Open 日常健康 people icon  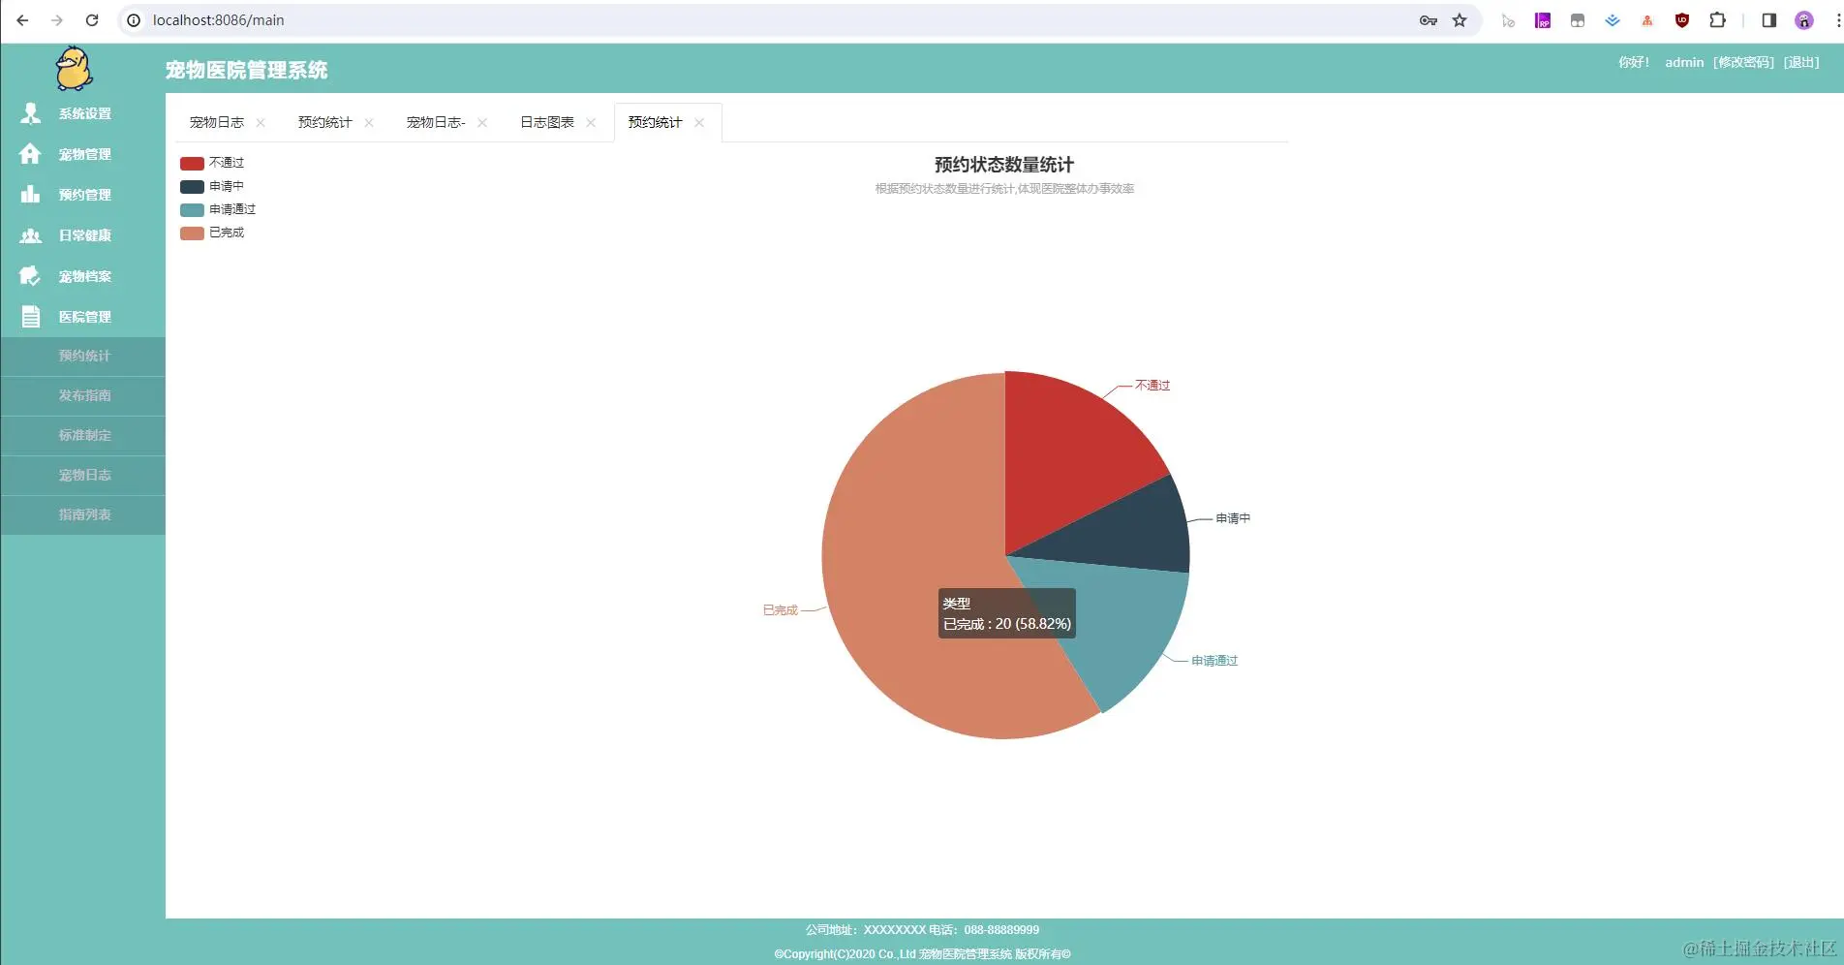pyautogui.click(x=31, y=235)
